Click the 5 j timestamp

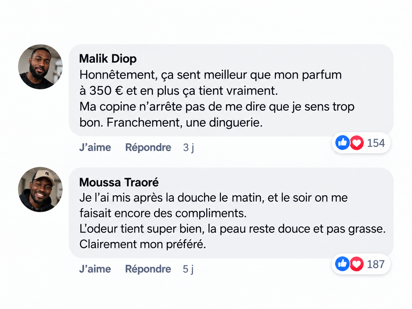(188, 269)
